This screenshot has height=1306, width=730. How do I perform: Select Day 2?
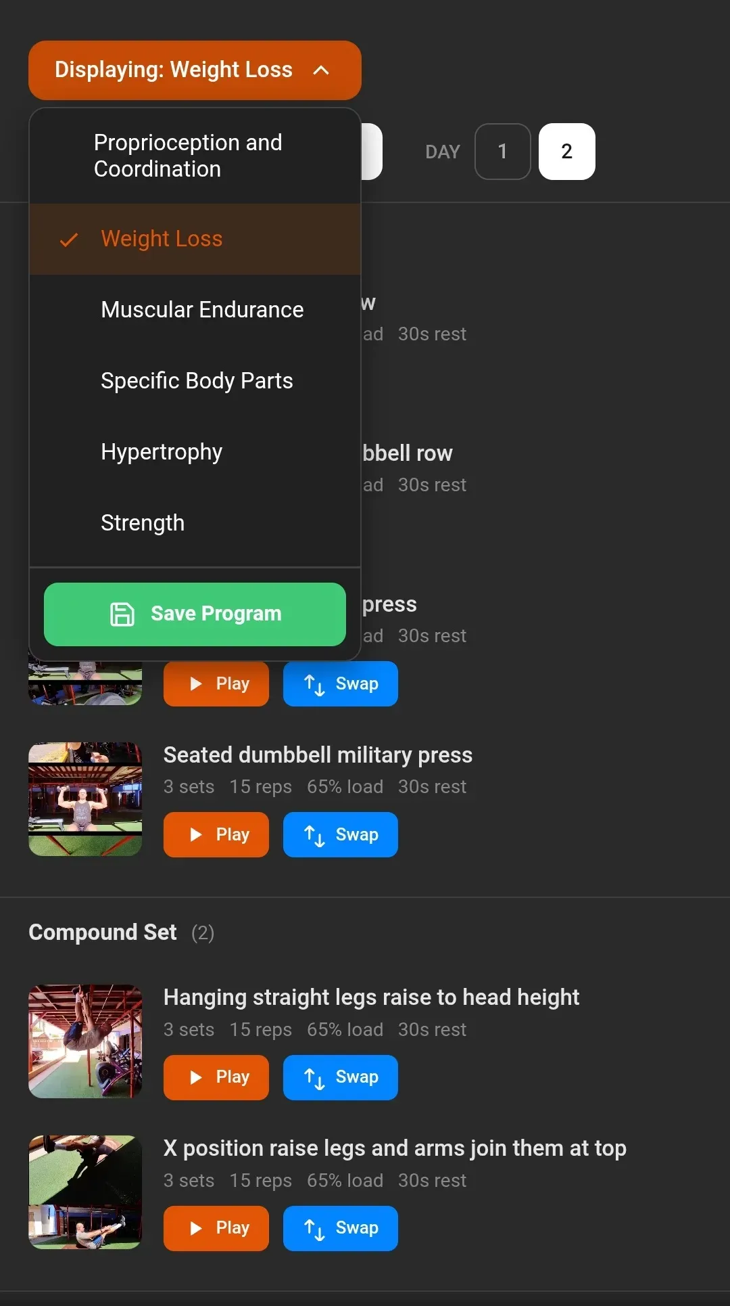click(x=566, y=152)
